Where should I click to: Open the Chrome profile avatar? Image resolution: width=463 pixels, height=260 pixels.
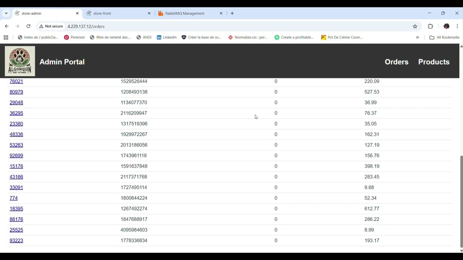point(446,26)
